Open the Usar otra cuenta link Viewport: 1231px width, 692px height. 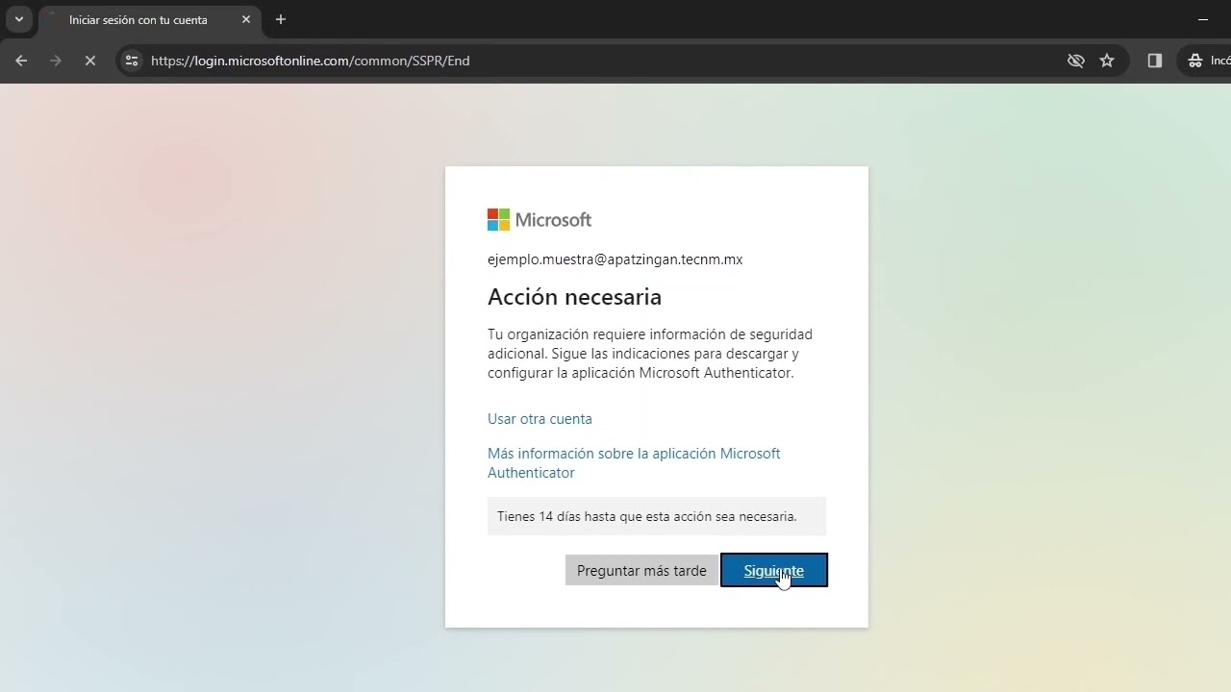tap(540, 419)
